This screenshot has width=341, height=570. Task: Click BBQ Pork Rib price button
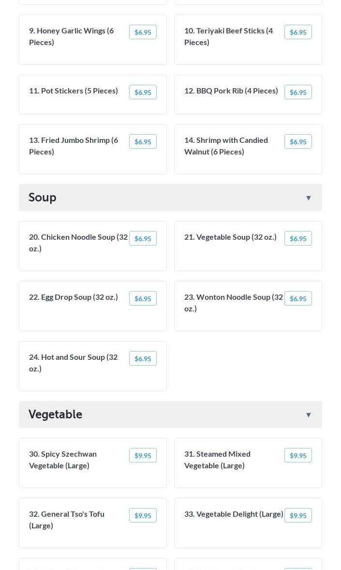(x=298, y=92)
